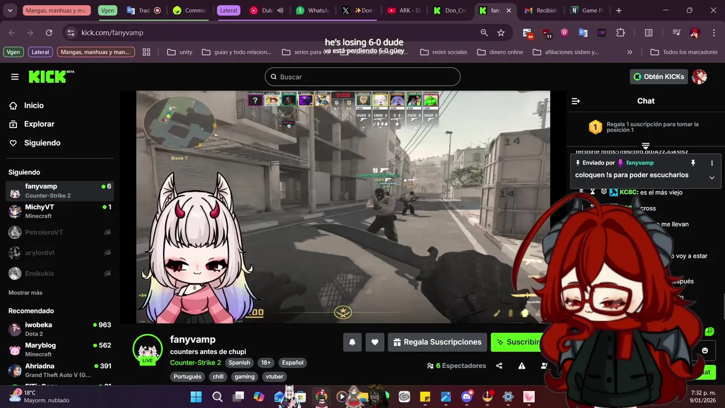Click the stream video player

[343, 207]
